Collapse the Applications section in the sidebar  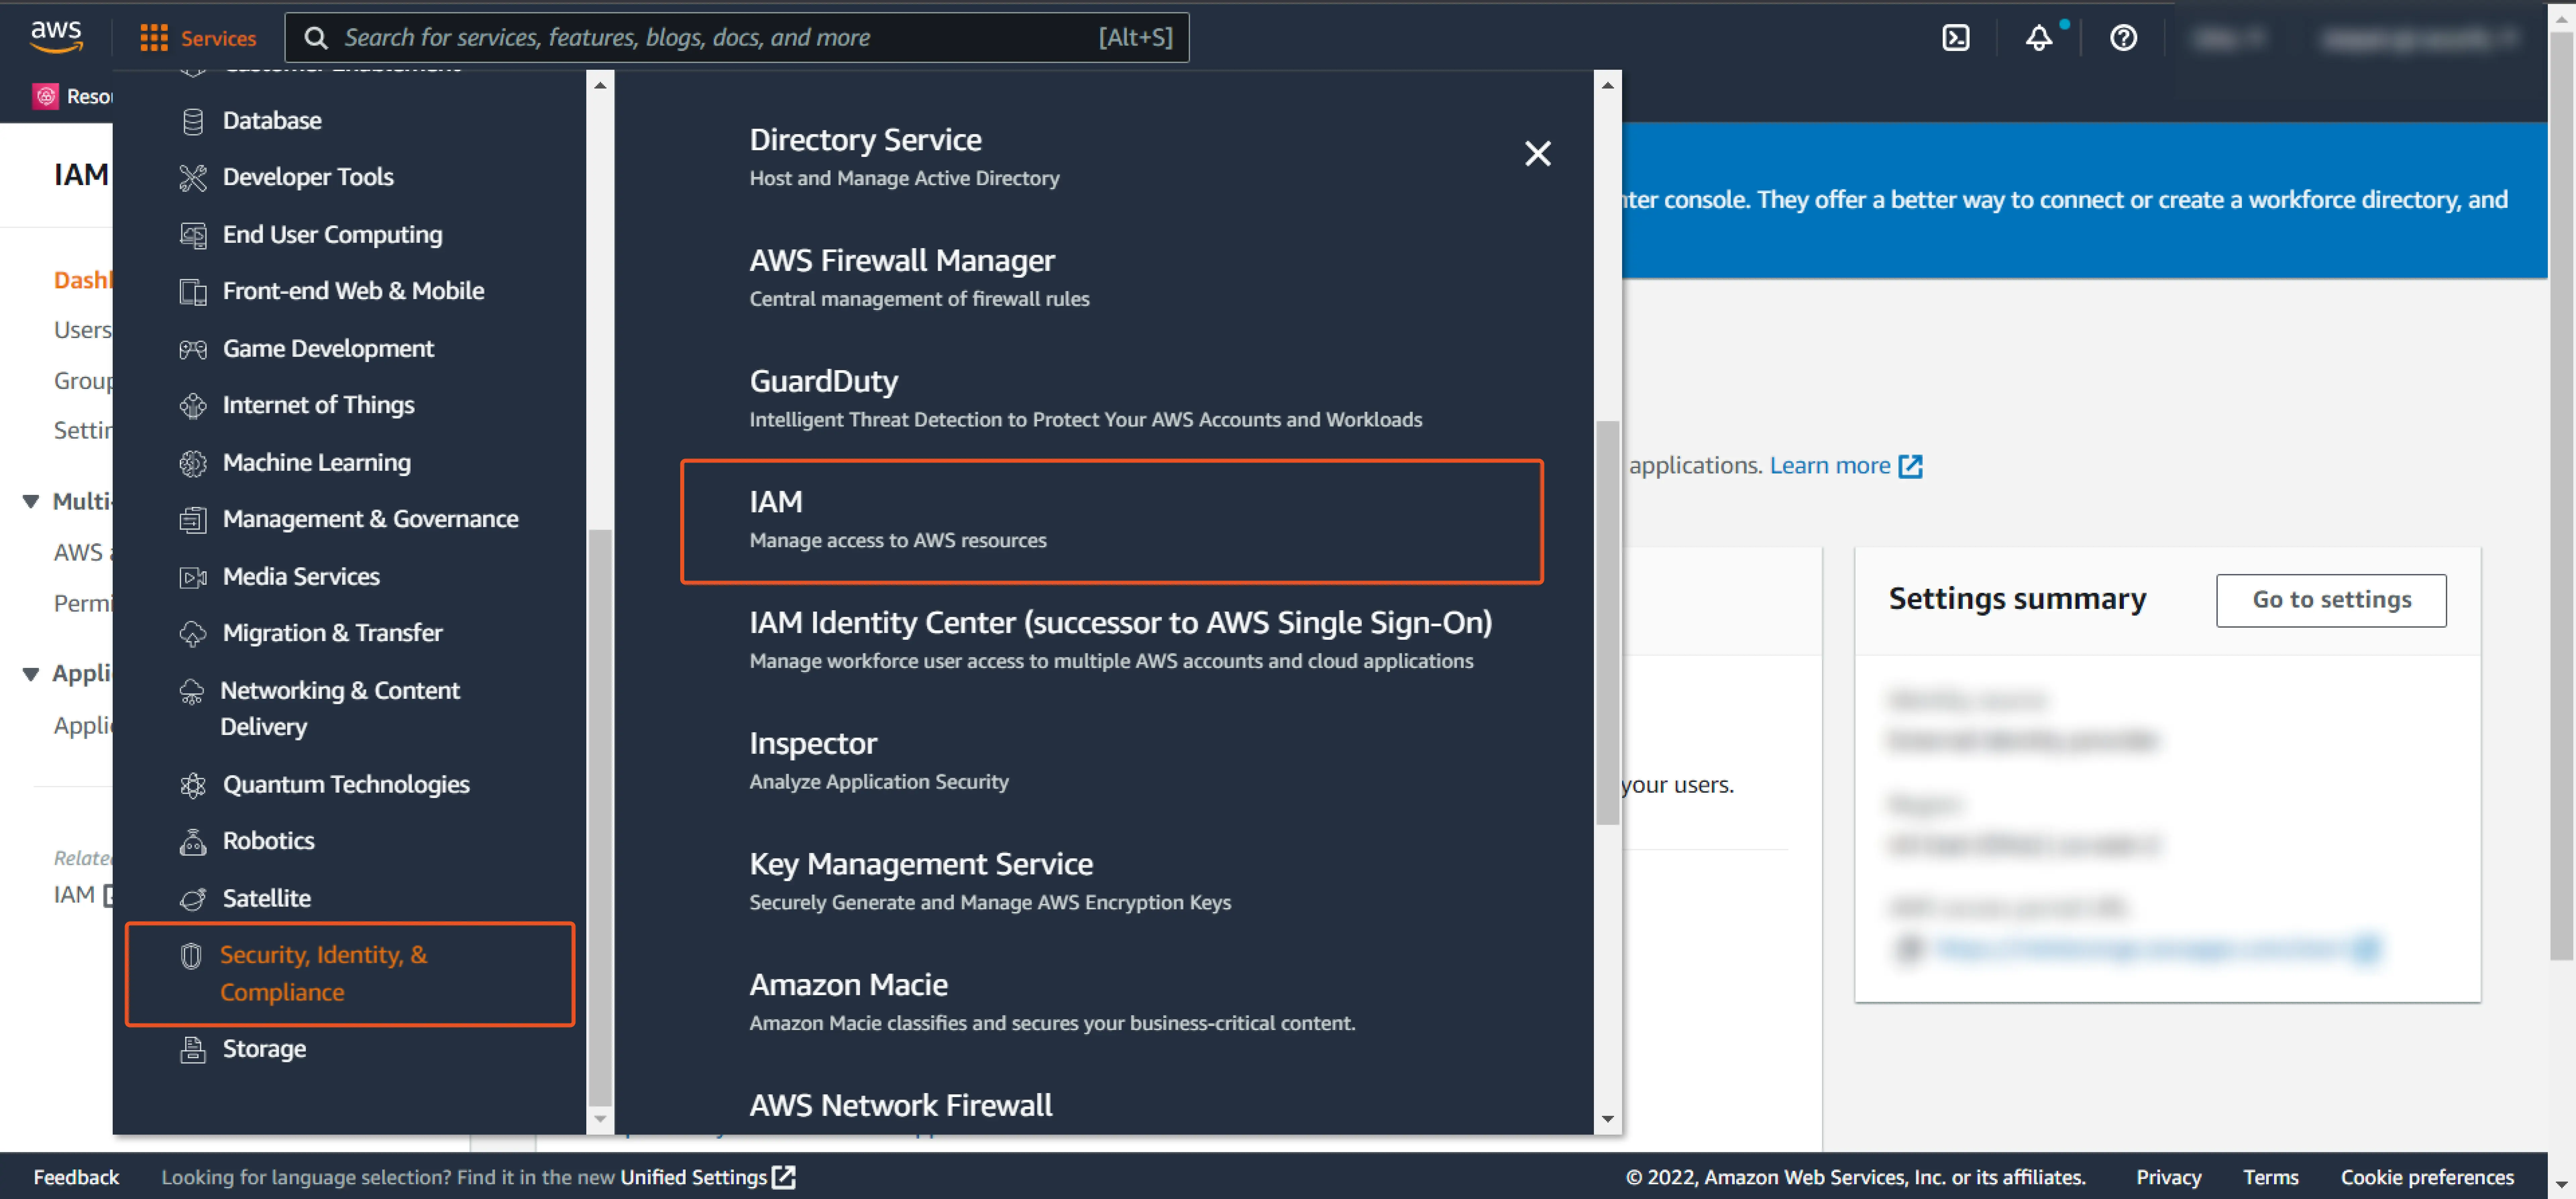click(30, 673)
